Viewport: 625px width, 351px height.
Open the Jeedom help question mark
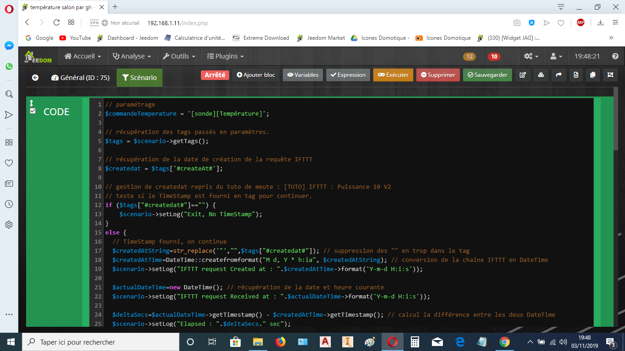(615, 56)
